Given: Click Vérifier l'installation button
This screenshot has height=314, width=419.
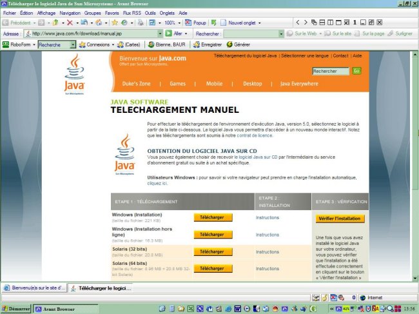Looking at the screenshot, I should click(x=340, y=219).
